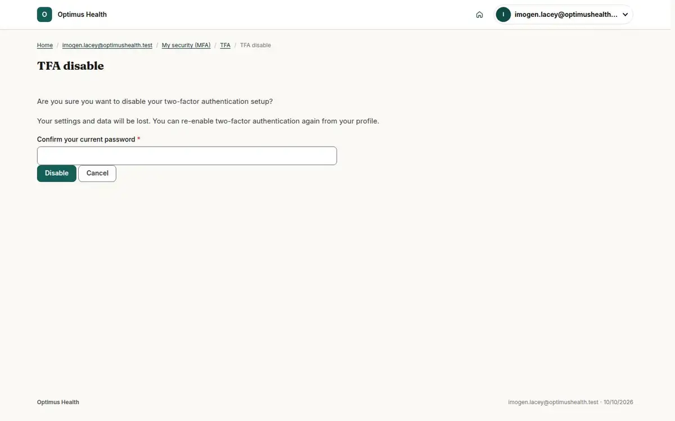Click the "TFA disable" page heading
The image size is (675, 421).
(x=70, y=66)
